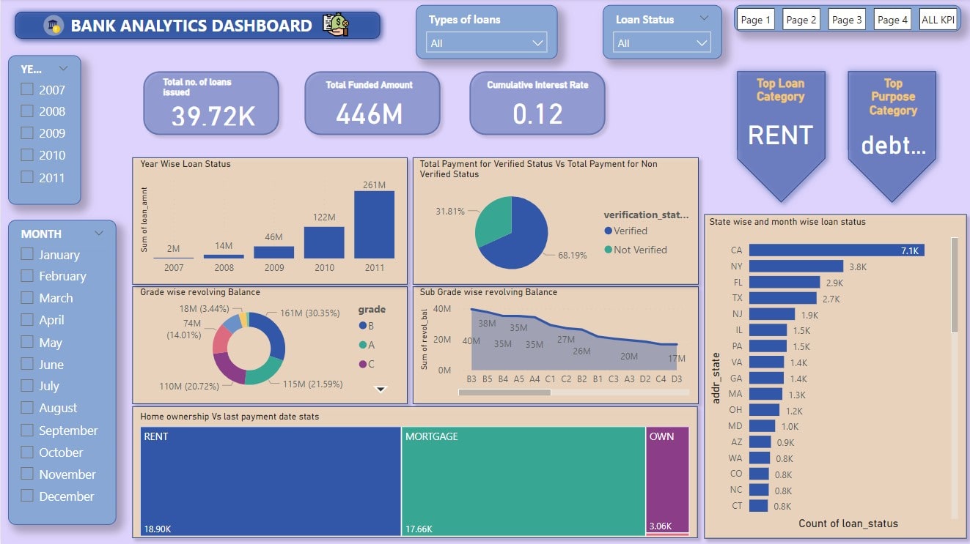Collapse the MONTH slicer chevron
Screen dimensions: 970x544
click(x=100, y=234)
